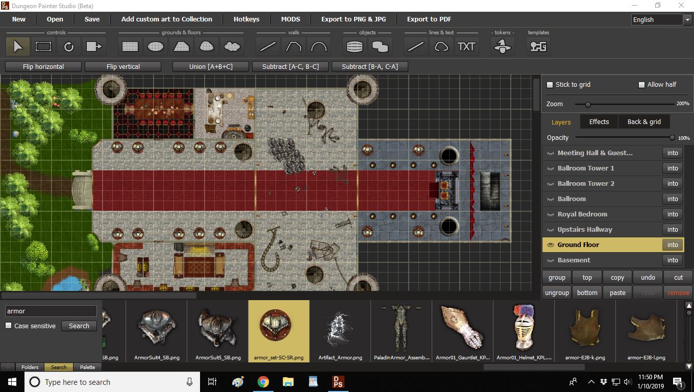694x392 pixels.
Task: Pick the arc wall tool
Action: [x=319, y=46]
